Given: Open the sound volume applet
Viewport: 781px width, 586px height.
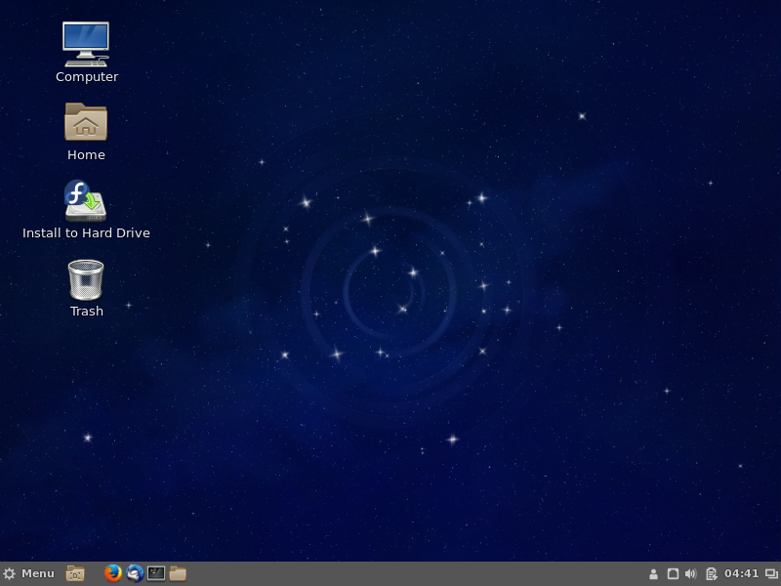Looking at the screenshot, I should (x=691, y=573).
